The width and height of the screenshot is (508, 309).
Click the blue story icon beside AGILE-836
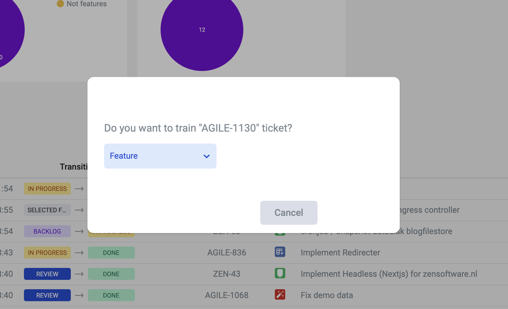tap(280, 252)
